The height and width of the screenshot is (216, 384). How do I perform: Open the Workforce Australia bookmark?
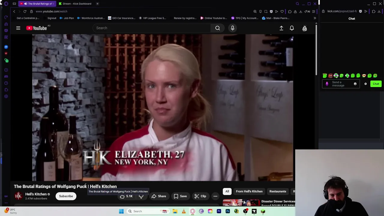91,18
